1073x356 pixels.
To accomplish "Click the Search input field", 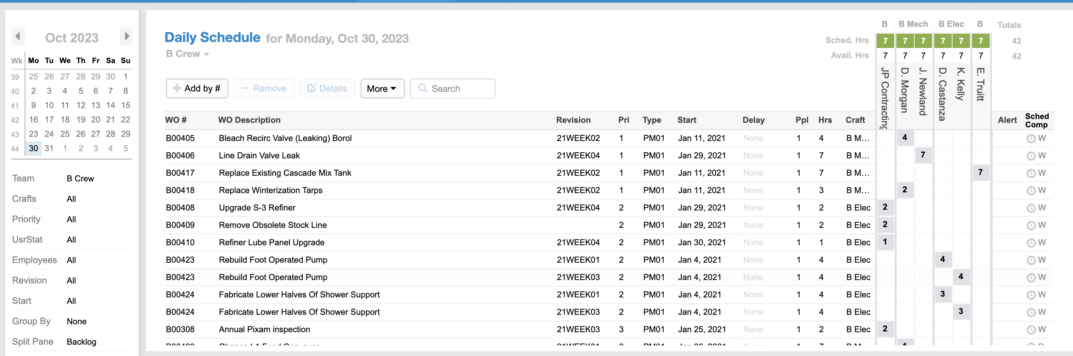I will click(x=458, y=88).
